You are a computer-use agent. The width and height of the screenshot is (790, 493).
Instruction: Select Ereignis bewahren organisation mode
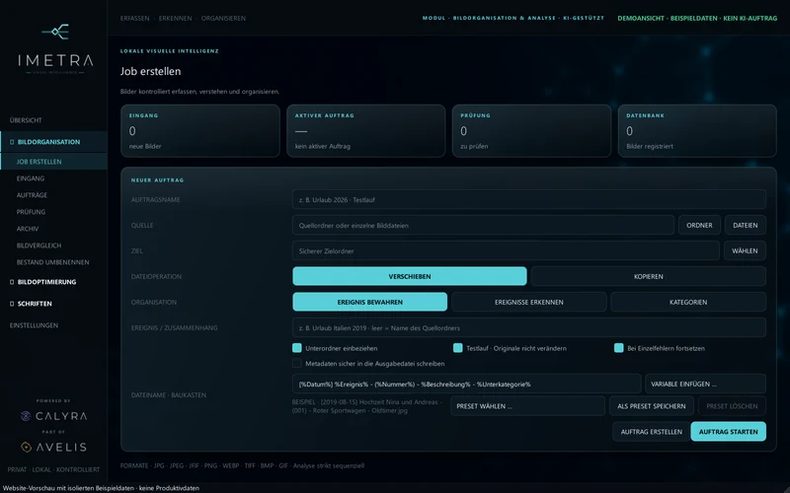pos(369,302)
